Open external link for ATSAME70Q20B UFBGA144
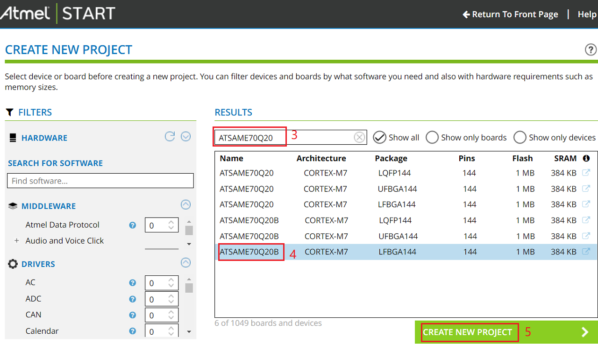This screenshot has height=344, width=598. pyautogui.click(x=586, y=236)
